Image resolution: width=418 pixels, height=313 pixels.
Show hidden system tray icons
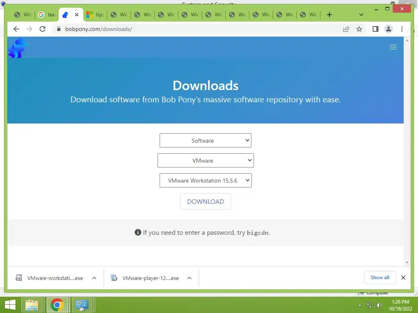click(360, 305)
